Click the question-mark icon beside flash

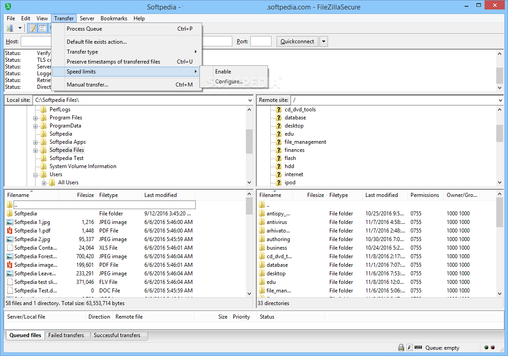tap(279, 158)
